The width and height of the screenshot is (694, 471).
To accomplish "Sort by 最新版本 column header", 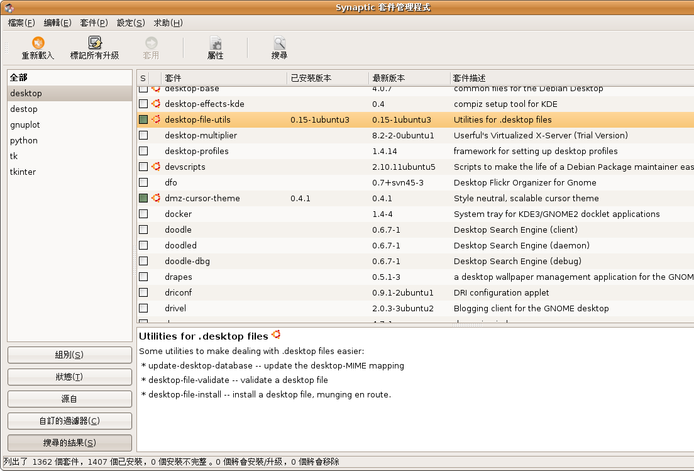I will pos(409,79).
